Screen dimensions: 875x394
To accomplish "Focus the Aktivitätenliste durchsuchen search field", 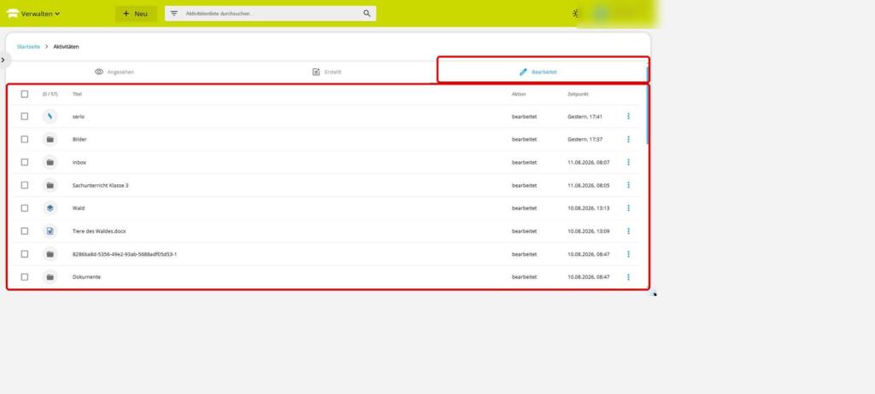I will pos(271,14).
